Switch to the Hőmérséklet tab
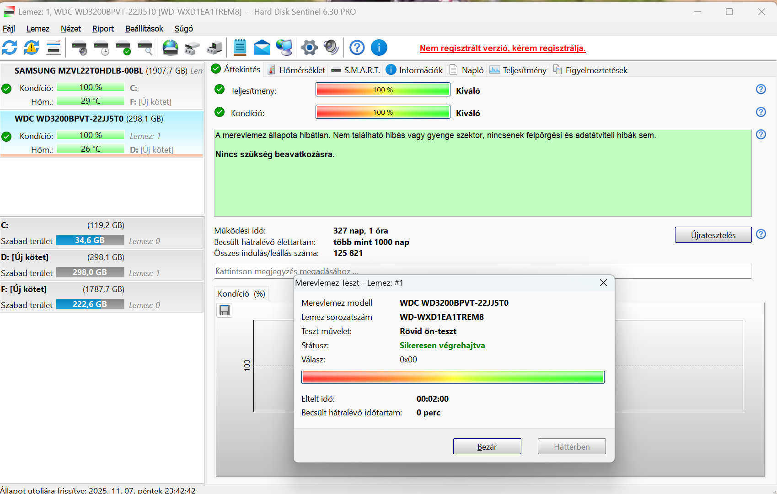Image resolution: width=777 pixels, height=494 pixels. [x=296, y=70]
